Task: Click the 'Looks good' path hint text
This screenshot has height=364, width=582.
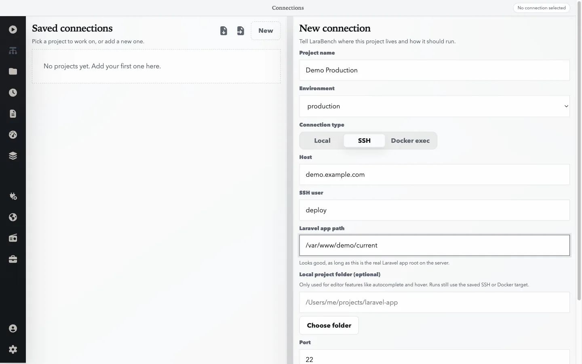Action: coord(374,263)
